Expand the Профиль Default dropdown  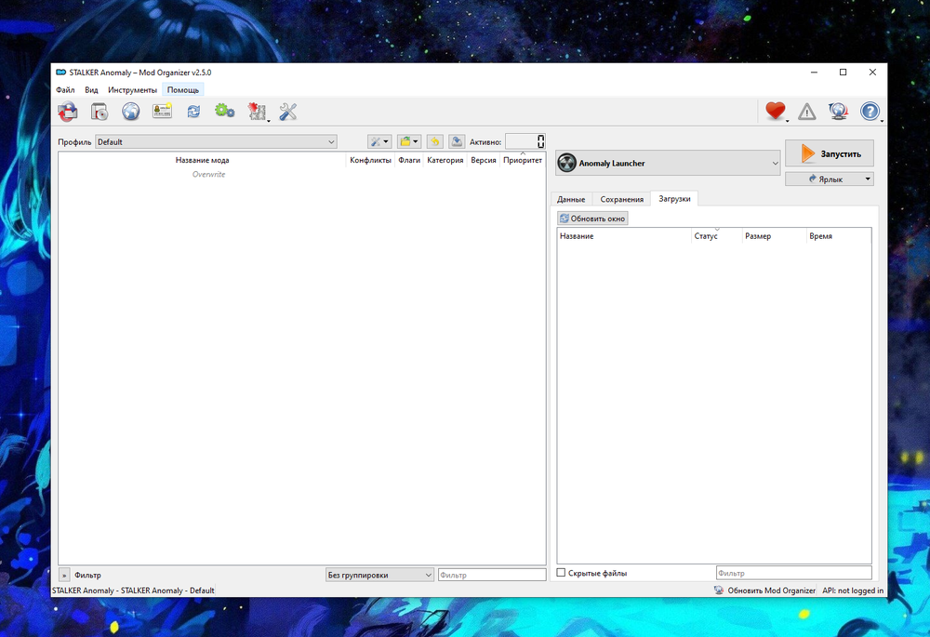click(x=216, y=142)
